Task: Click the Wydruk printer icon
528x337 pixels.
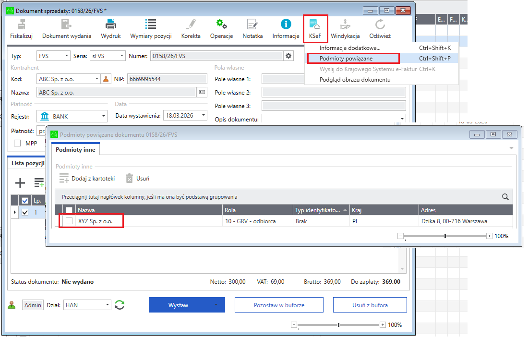Action: click(110, 24)
